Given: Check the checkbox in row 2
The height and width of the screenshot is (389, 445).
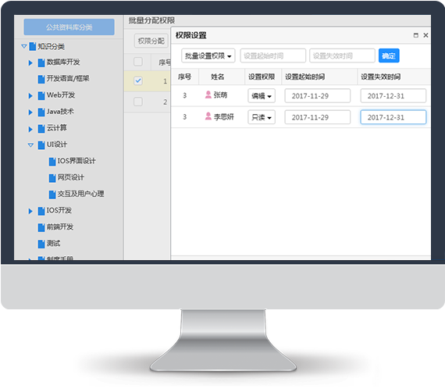Looking at the screenshot, I should click(x=138, y=102).
